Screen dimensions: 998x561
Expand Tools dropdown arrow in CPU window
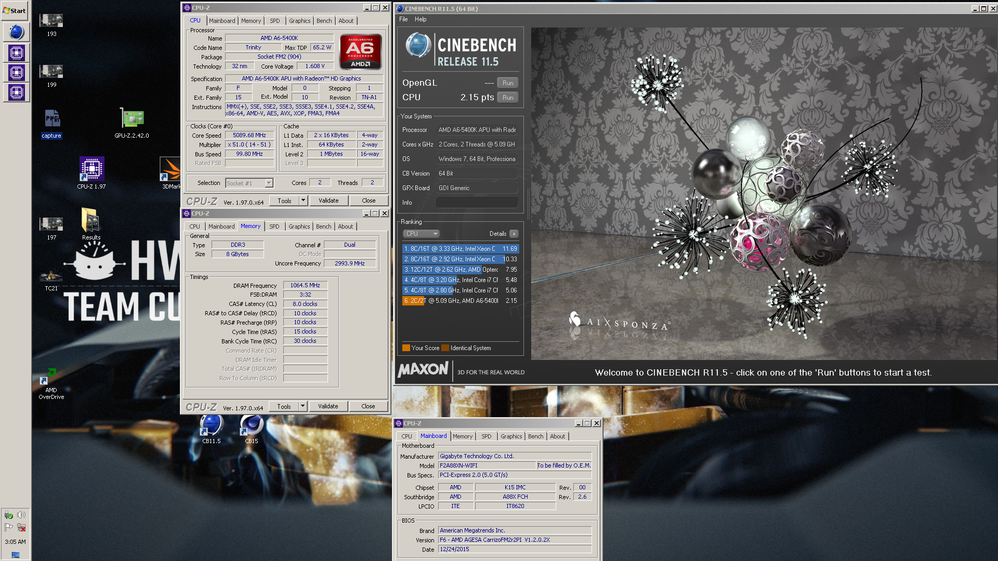tap(303, 201)
